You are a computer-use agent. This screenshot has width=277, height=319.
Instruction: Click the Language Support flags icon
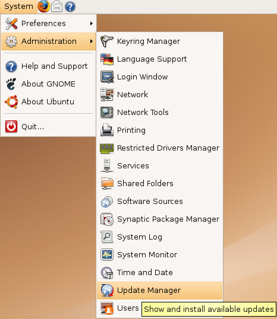(107, 59)
